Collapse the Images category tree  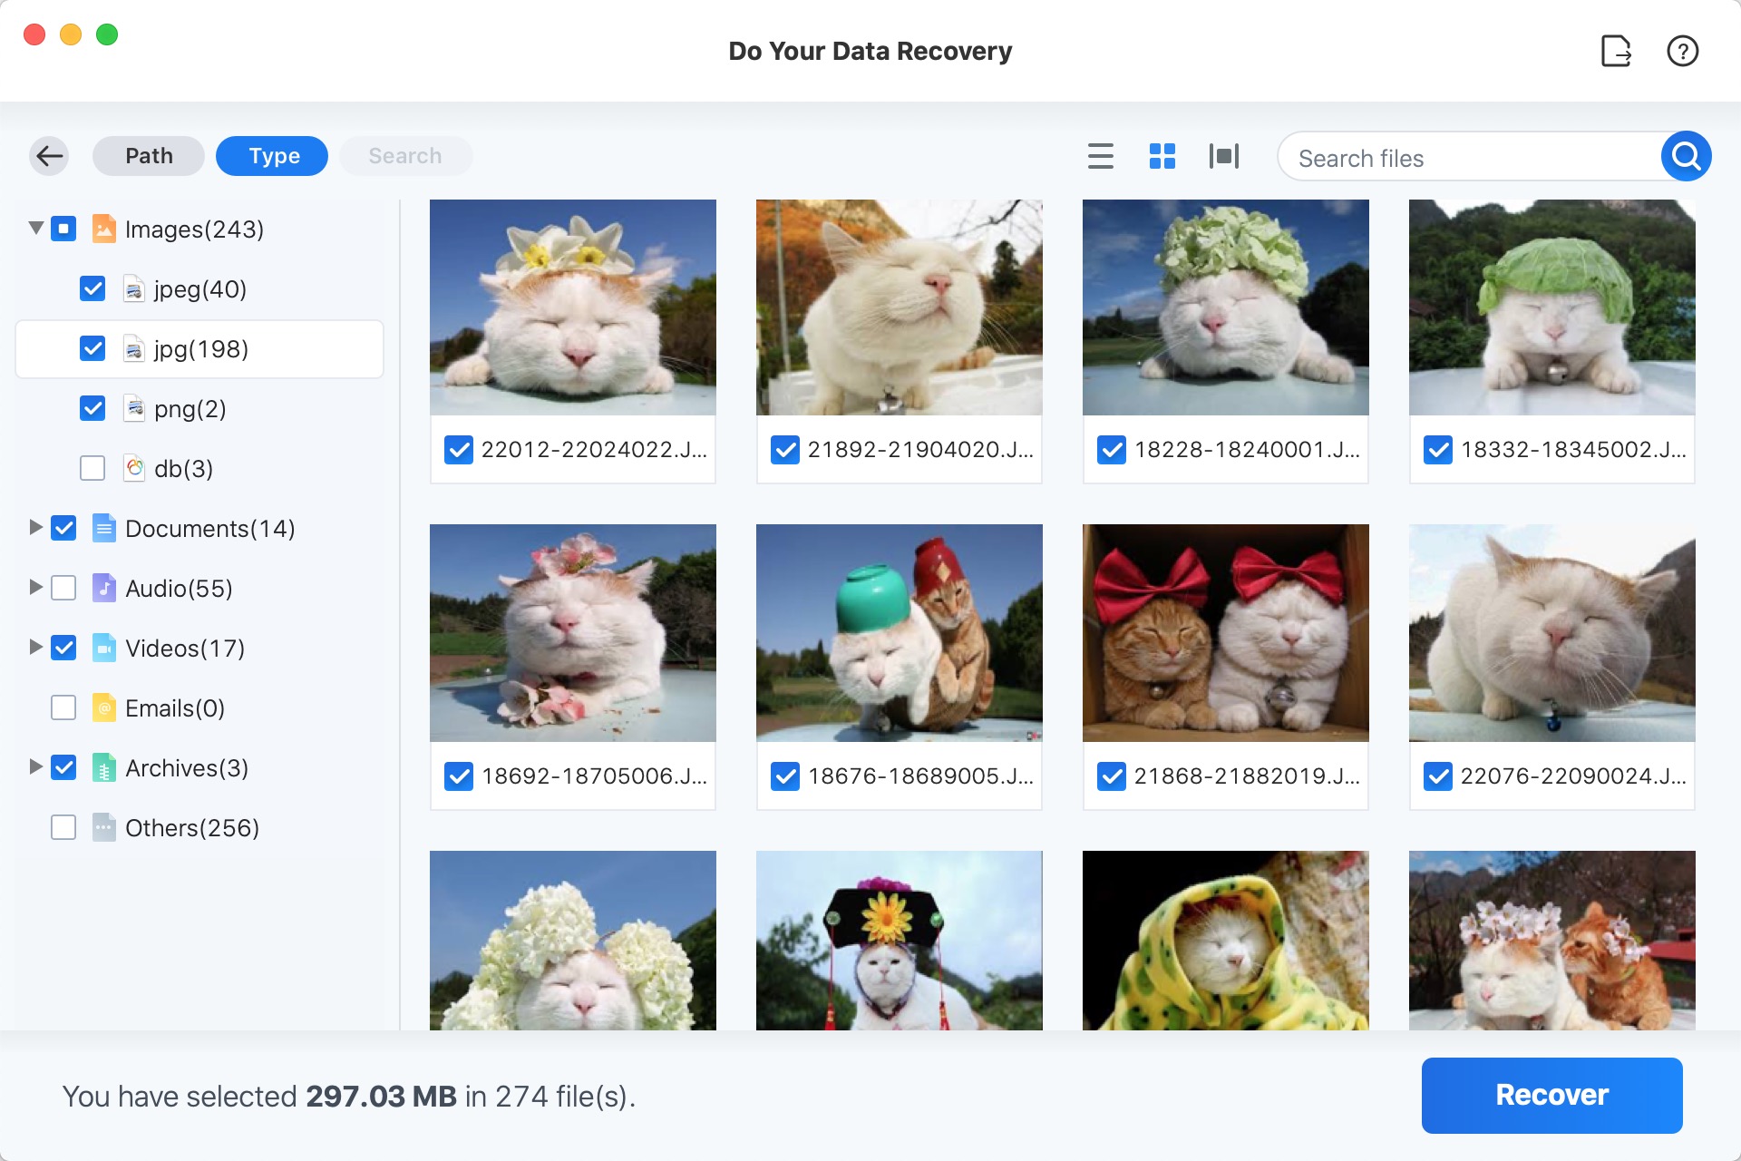tap(36, 228)
